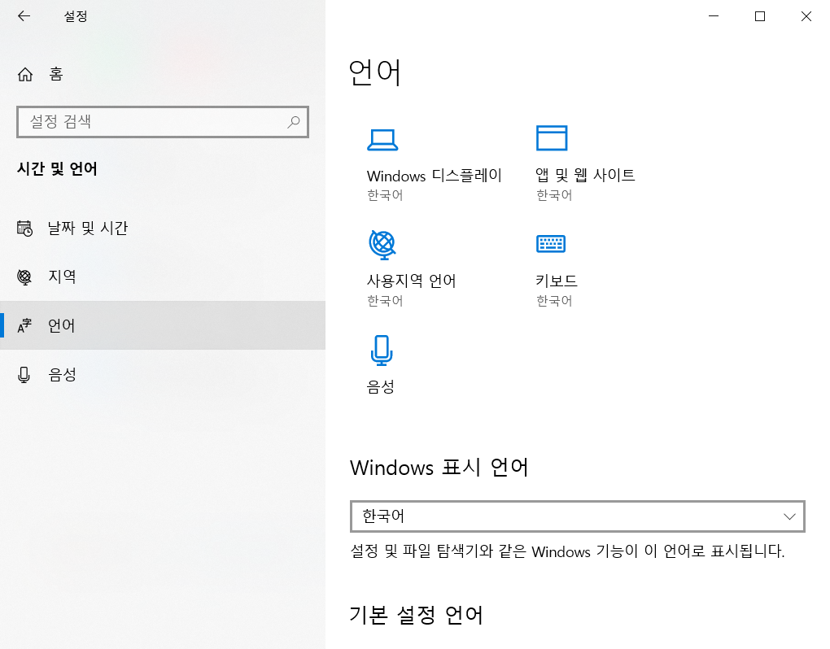Image resolution: width=830 pixels, height=649 pixels.
Task: Click the large microphone icon above 음성
Action: point(382,351)
